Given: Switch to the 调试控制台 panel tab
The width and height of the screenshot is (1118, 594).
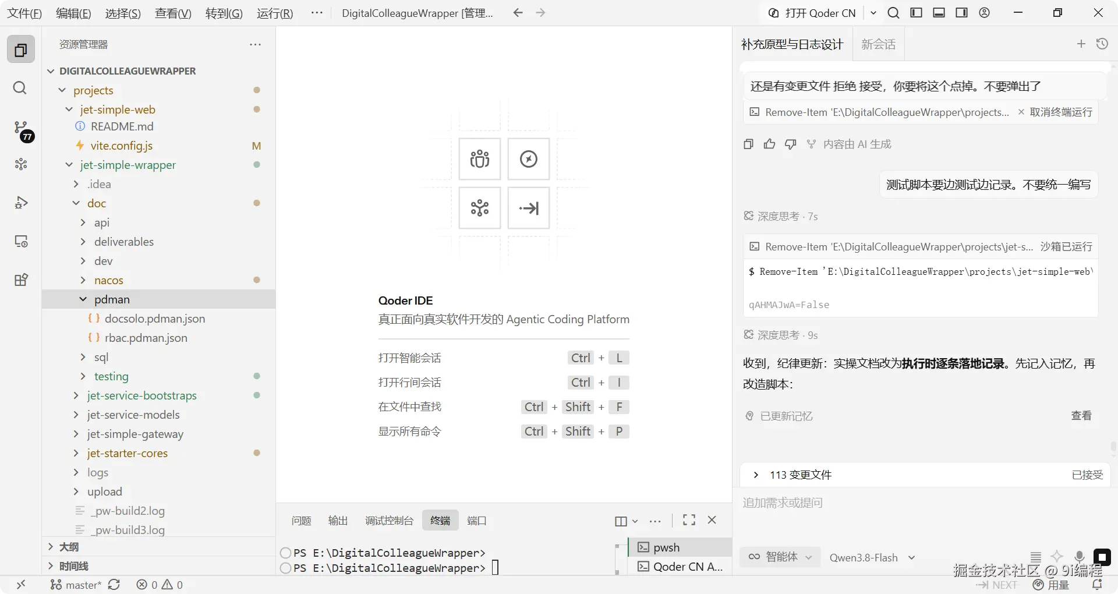Looking at the screenshot, I should 389,520.
